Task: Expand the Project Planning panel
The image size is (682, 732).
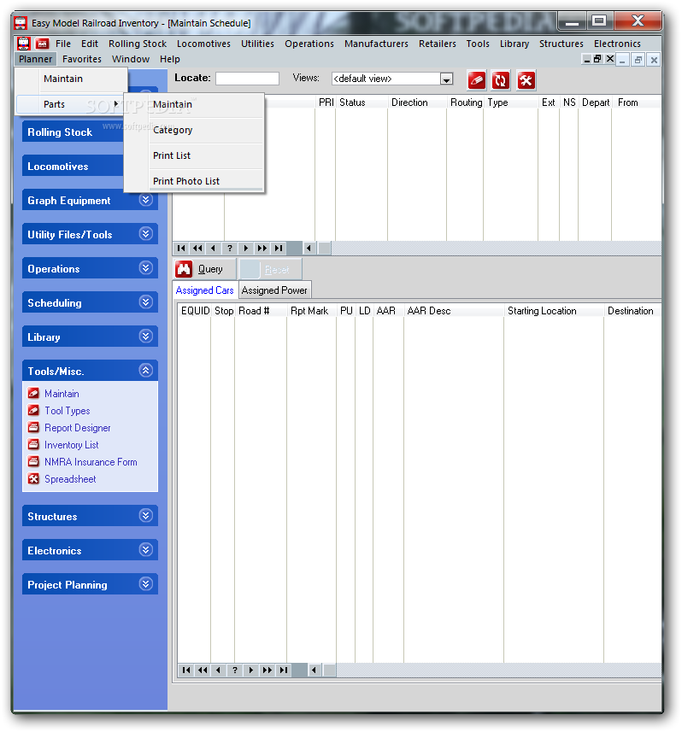Action: pos(146,584)
